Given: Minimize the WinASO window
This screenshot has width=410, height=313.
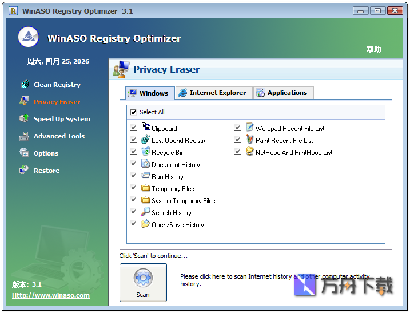Looking at the screenshot, I should click(x=361, y=11).
